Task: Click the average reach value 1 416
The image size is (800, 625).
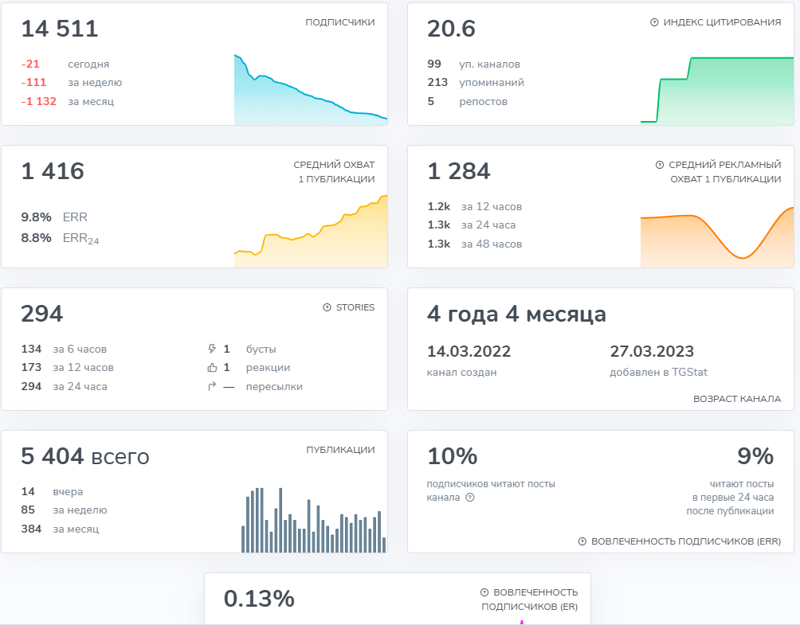Action: tap(53, 170)
